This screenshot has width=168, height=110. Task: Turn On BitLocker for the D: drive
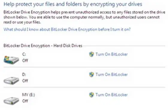(x=111, y=74)
